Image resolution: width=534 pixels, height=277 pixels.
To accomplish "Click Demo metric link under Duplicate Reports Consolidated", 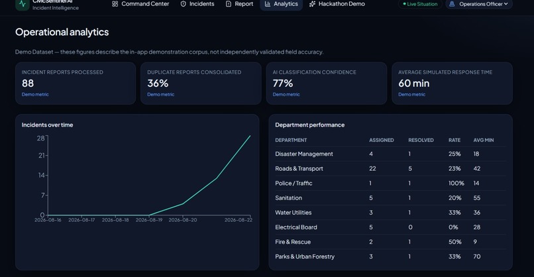I will click(x=161, y=94).
